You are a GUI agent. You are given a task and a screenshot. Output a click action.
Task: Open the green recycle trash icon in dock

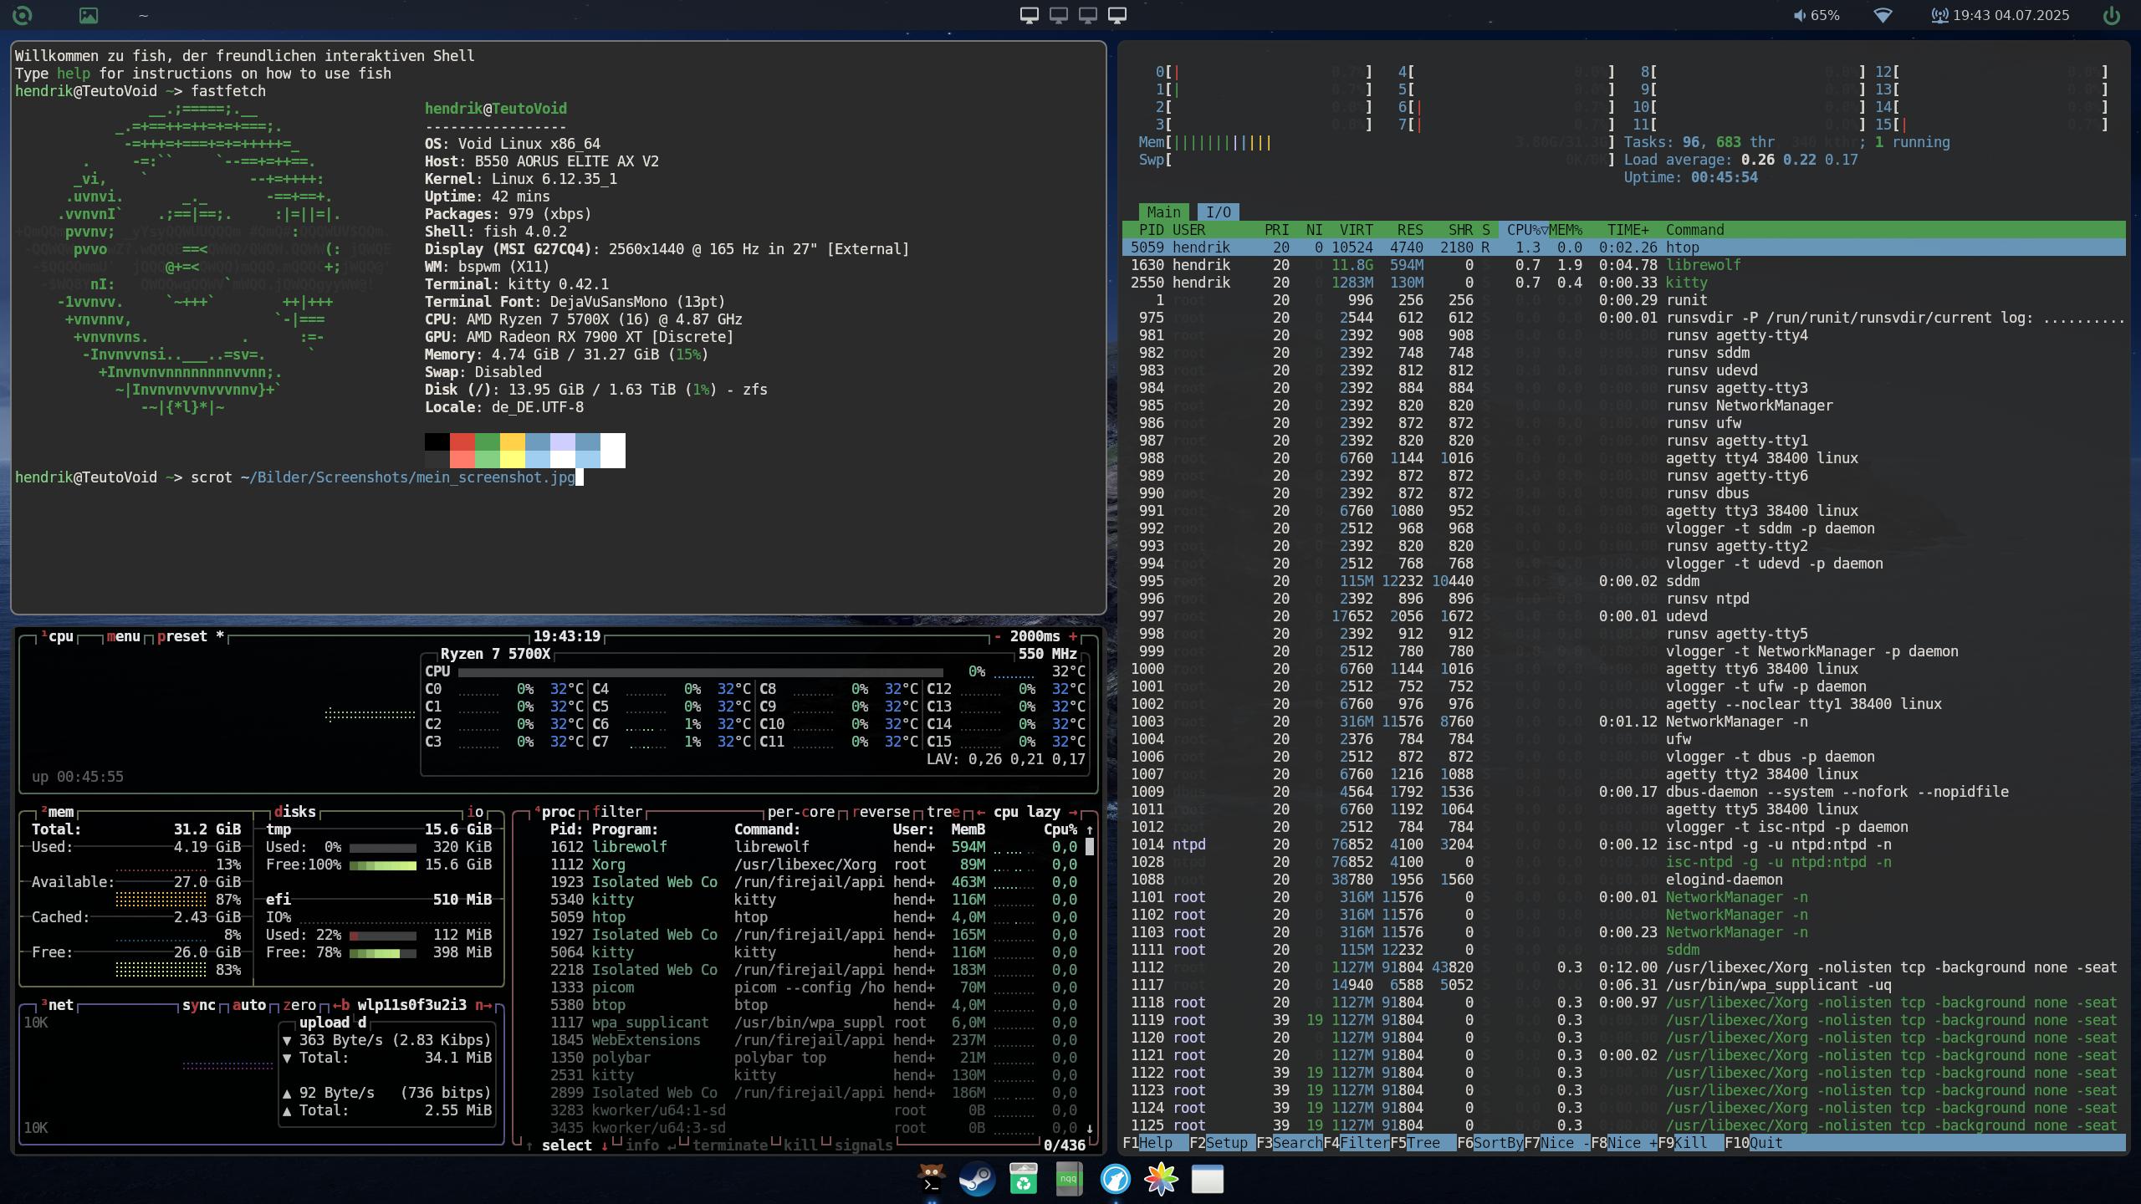(1023, 1179)
